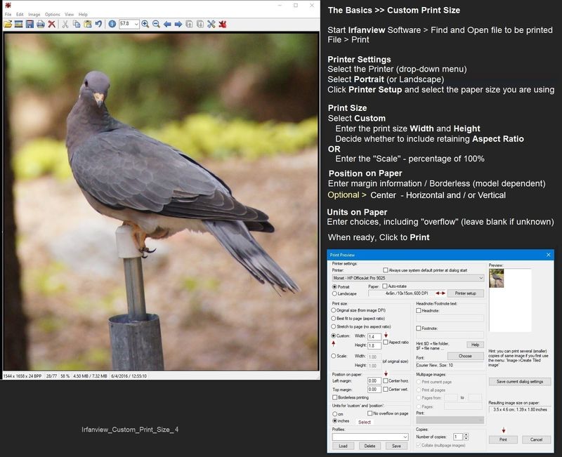This screenshot has height=457, width=562.
Task: Tick the Borderless printing checkbox
Action: tap(334, 397)
